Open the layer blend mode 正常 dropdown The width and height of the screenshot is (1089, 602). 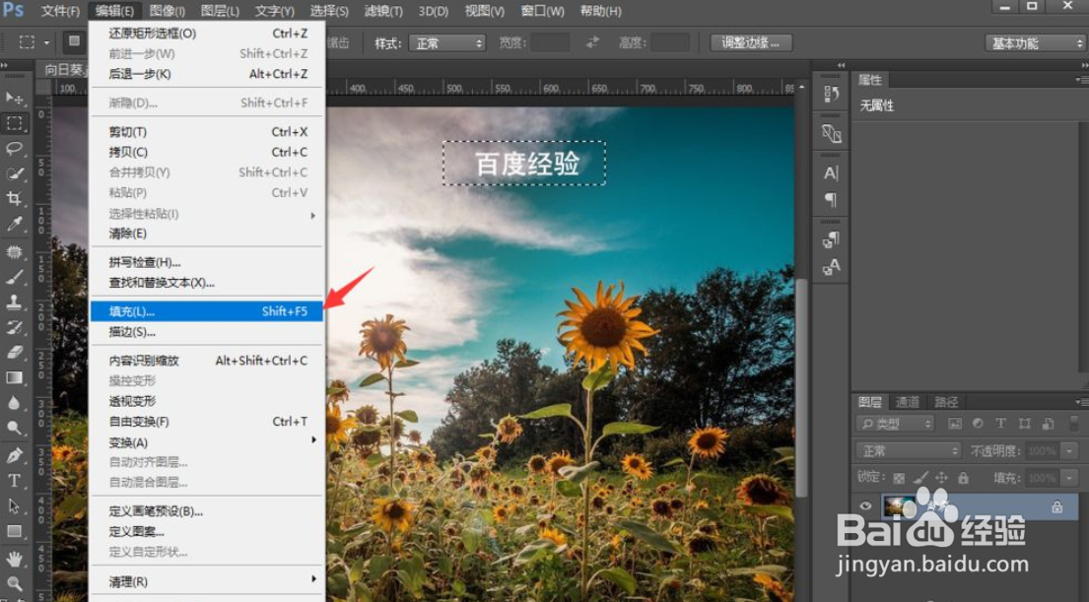[x=909, y=451]
